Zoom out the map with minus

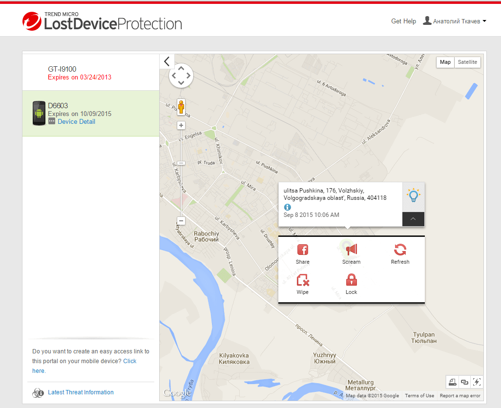pos(181,221)
